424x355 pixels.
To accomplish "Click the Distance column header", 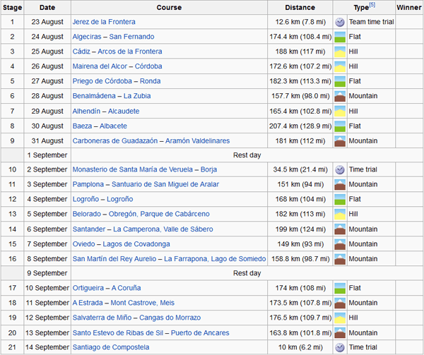I will [x=300, y=8].
